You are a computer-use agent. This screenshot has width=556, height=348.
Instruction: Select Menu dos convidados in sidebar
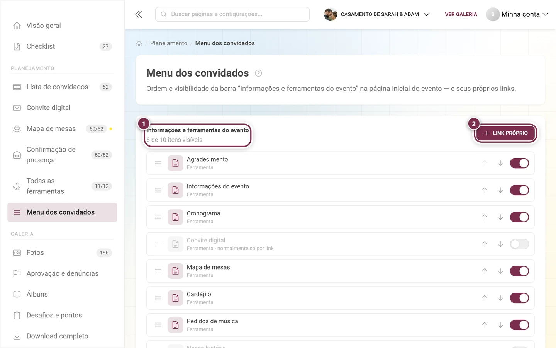[62, 212]
